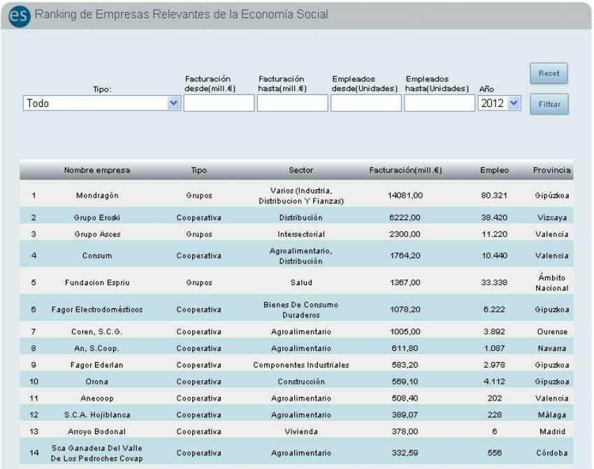Select the Grupo Asces company name
Screen dimensions: 594x469
tap(97, 234)
